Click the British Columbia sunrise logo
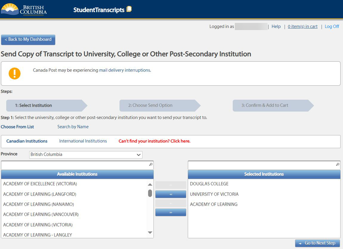This screenshot has height=249, width=343. click(x=11, y=9)
